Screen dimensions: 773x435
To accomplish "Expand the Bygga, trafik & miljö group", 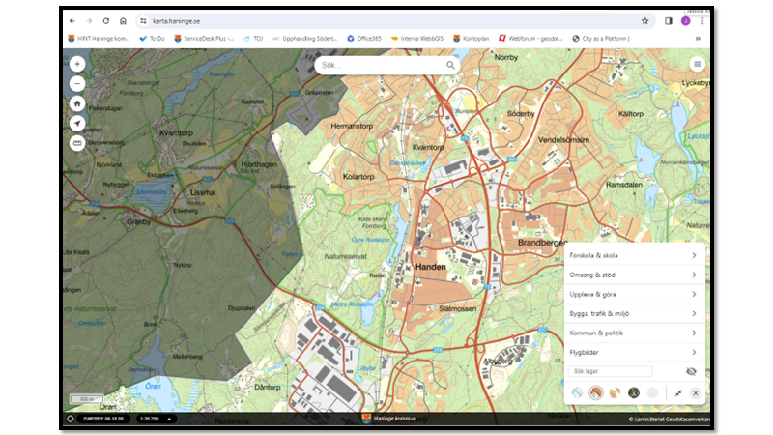I will [x=633, y=314].
